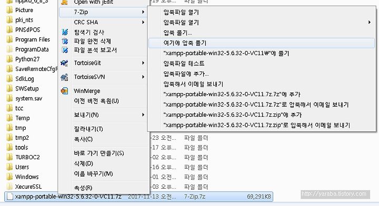
Task: Expand arrow of second 압축파일 열기 entry
Action: tap(370, 22)
